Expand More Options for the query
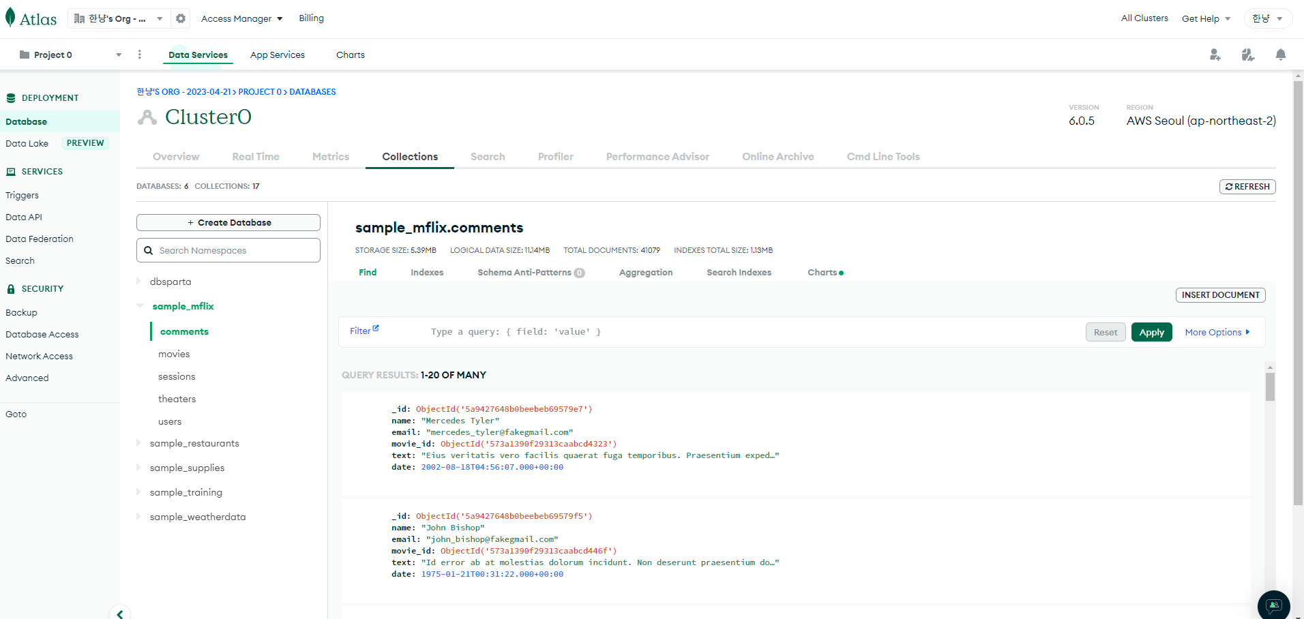The height and width of the screenshot is (619, 1304). pos(1217,332)
